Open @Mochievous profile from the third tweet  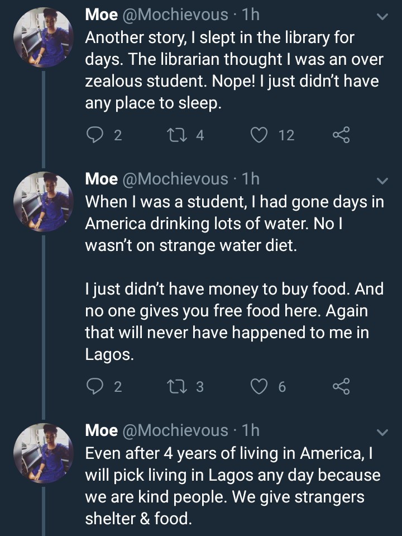pos(175,430)
